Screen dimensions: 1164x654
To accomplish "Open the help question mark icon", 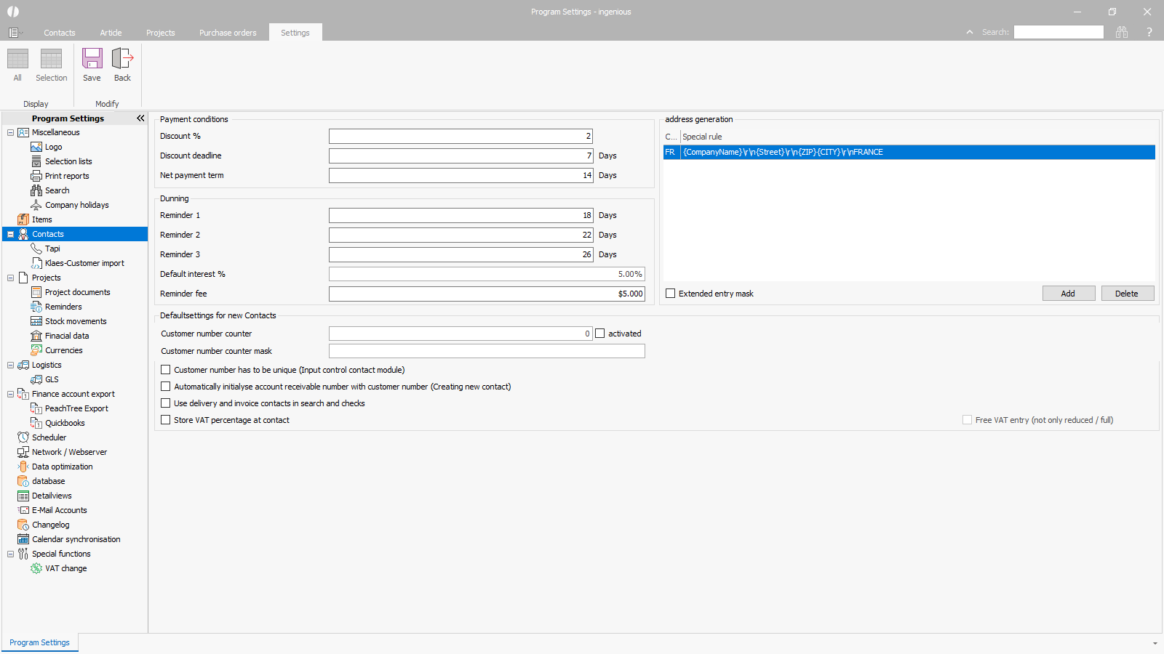I will (1149, 32).
